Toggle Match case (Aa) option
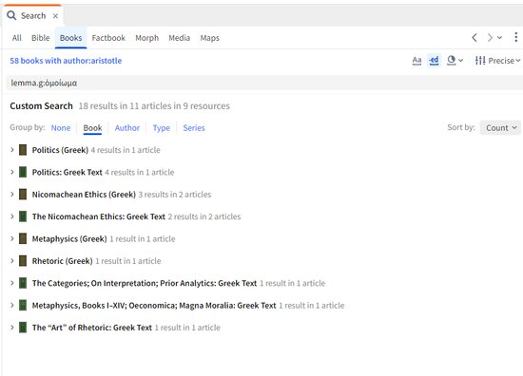 point(416,60)
